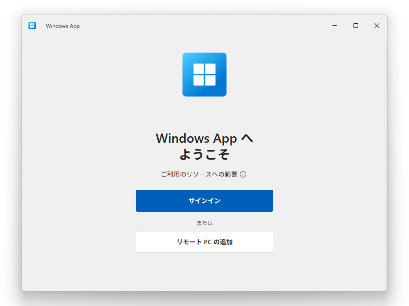Click the large Windows App logo

tap(204, 75)
